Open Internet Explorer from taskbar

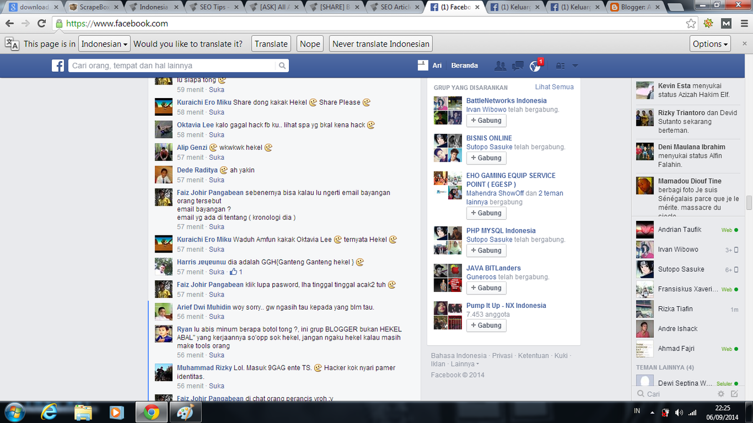click(49, 412)
